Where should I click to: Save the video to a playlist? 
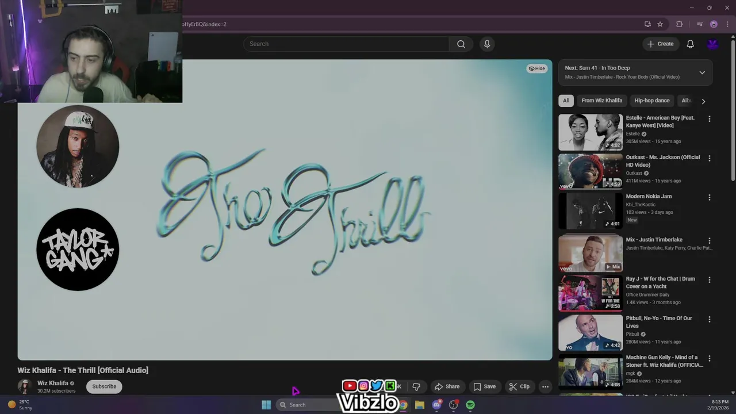pyautogui.click(x=484, y=386)
